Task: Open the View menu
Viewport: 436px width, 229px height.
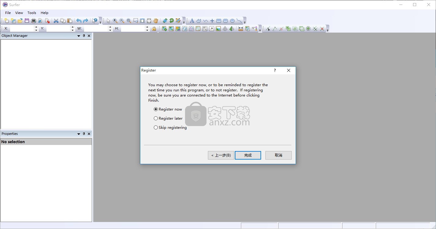Action: pyautogui.click(x=19, y=13)
